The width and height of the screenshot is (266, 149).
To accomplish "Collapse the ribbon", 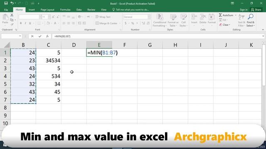I will 263,30.
